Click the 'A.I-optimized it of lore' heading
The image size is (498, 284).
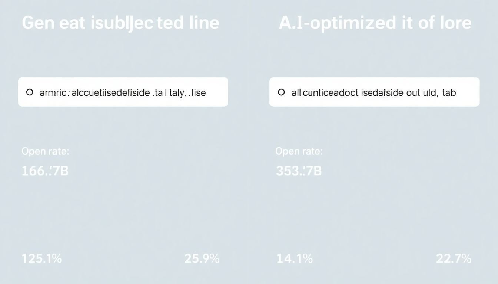(375, 23)
